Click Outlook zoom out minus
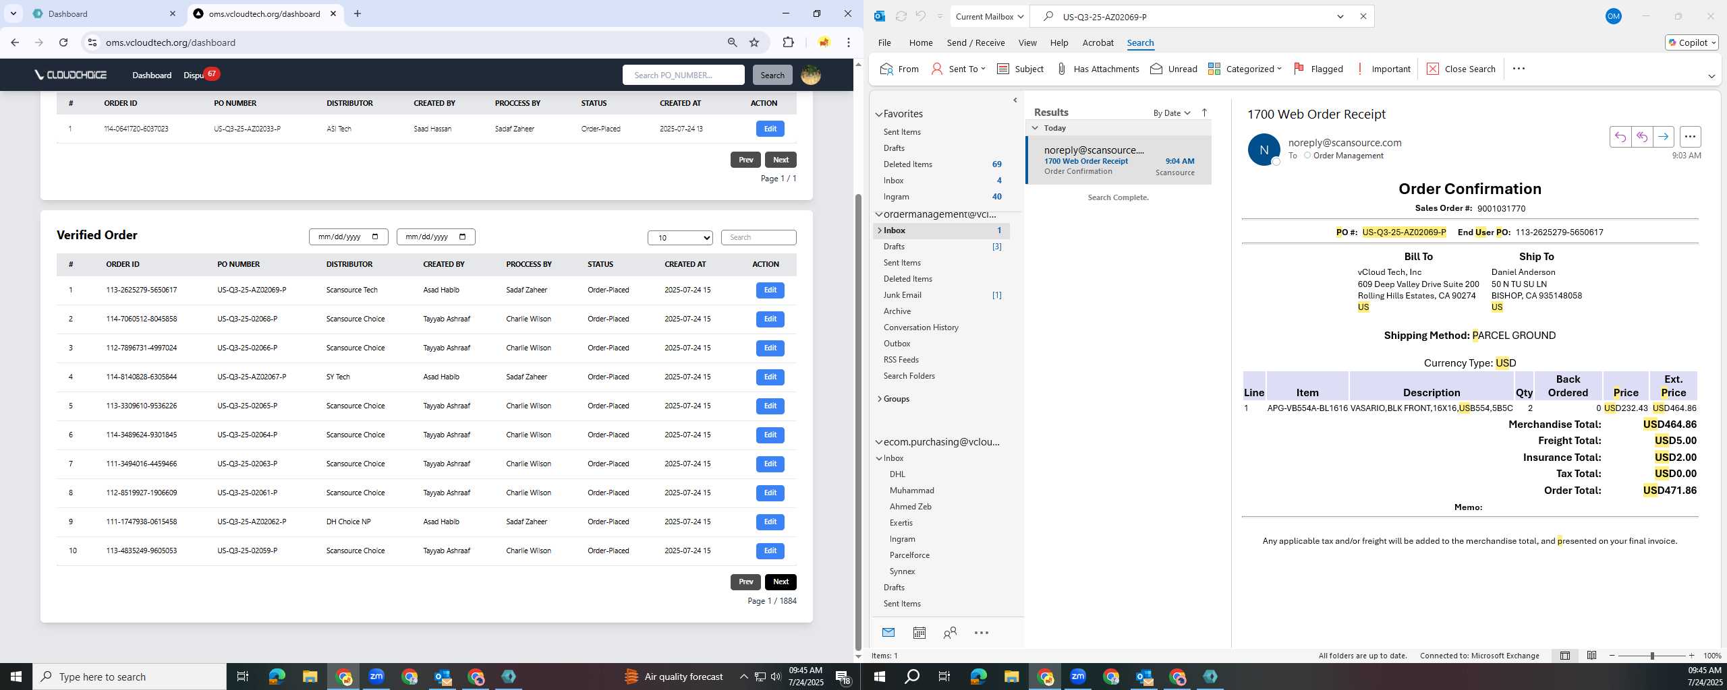Viewport: 1727px width, 690px height. [x=1612, y=656]
